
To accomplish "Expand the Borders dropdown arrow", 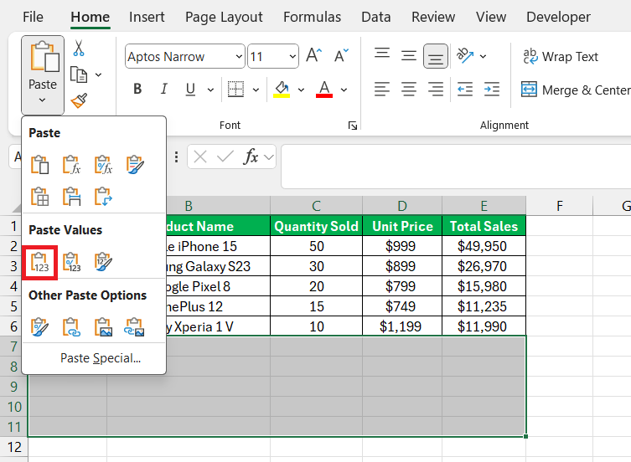I will [256, 90].
